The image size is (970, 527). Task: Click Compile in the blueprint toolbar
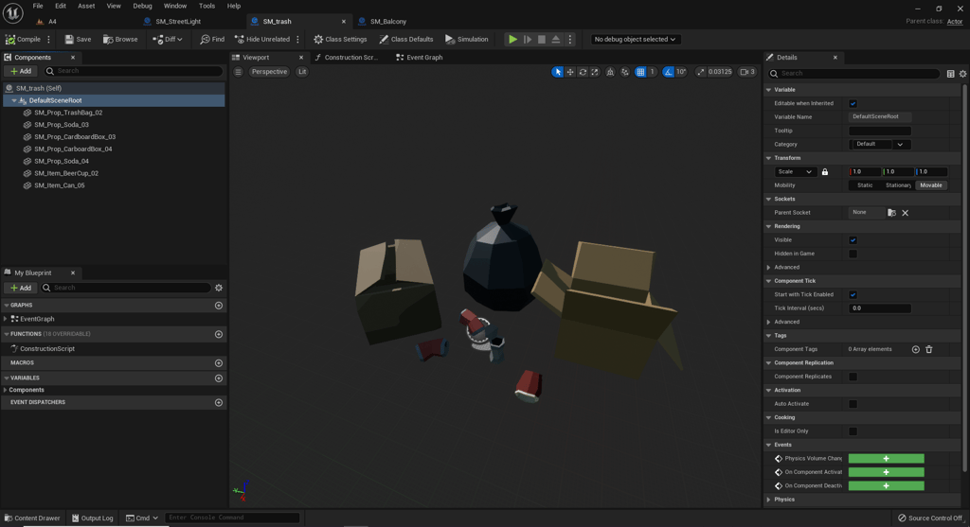pos(24,40)
